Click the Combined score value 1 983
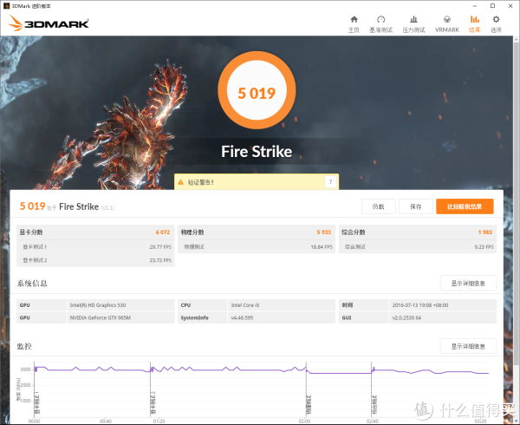The image size is (520, 425). tap(485, 232)
